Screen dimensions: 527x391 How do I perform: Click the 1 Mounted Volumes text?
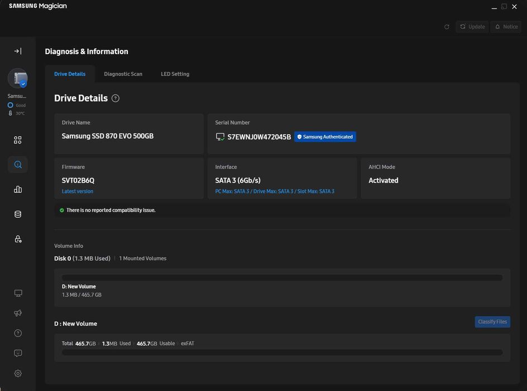(142, 259)
